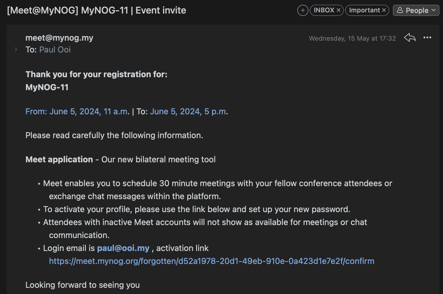The height and width of the screenshot is (294, 443).
Task: Open the People dropdown
Action: (416, 10)
